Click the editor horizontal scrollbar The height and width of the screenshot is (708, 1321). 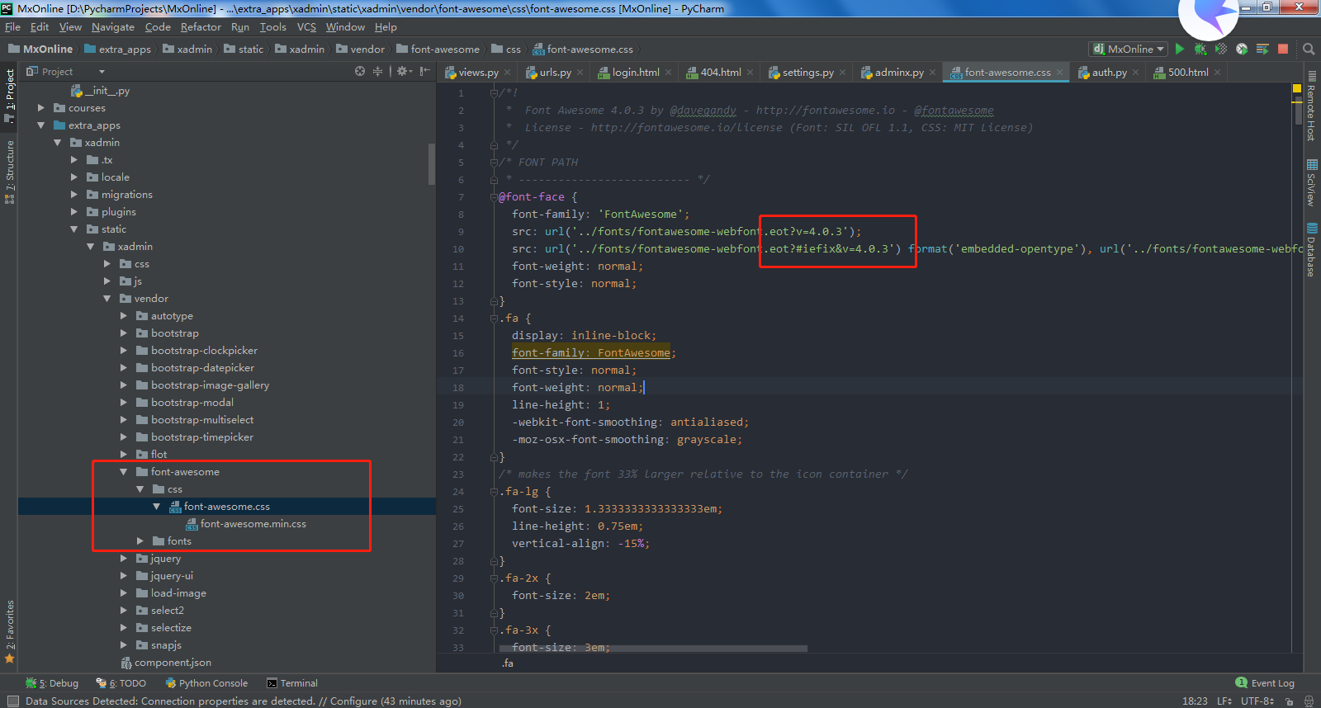pyautogui.click(x=651, y=649)
